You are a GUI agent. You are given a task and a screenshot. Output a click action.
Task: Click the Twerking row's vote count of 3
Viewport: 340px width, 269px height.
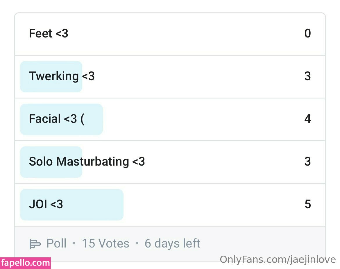pos(307,76)
